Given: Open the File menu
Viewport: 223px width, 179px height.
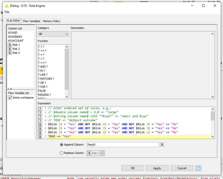Looking at the screenshot, I should coord(7,12).
